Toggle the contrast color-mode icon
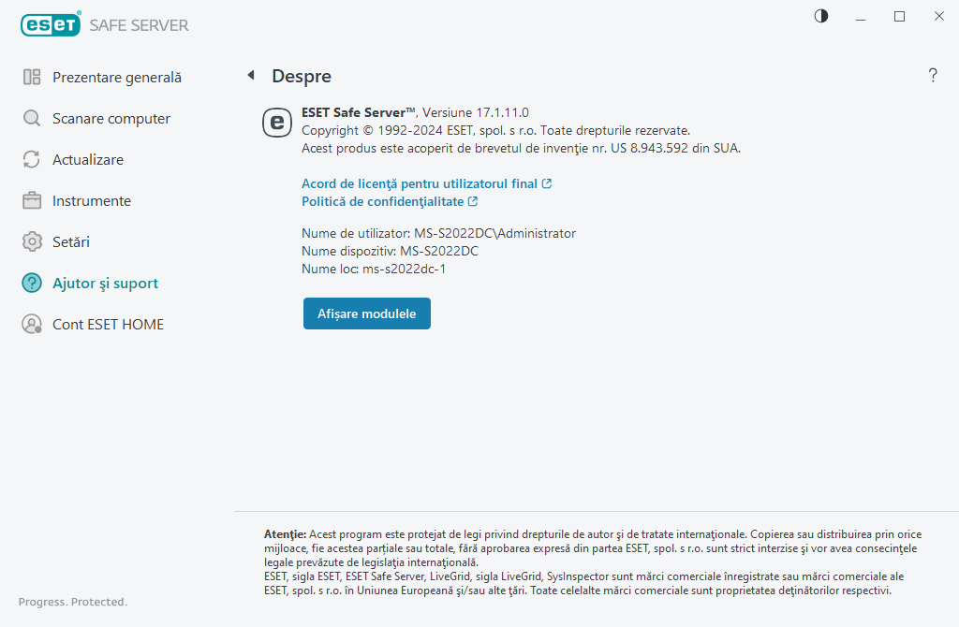The height and width of the screenshot is (627, 959). coord(821,16)
